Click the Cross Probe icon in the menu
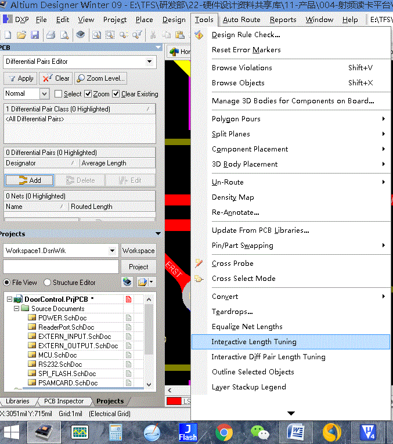Viewport: 393px width, 444px height. (x=199, y=263)
